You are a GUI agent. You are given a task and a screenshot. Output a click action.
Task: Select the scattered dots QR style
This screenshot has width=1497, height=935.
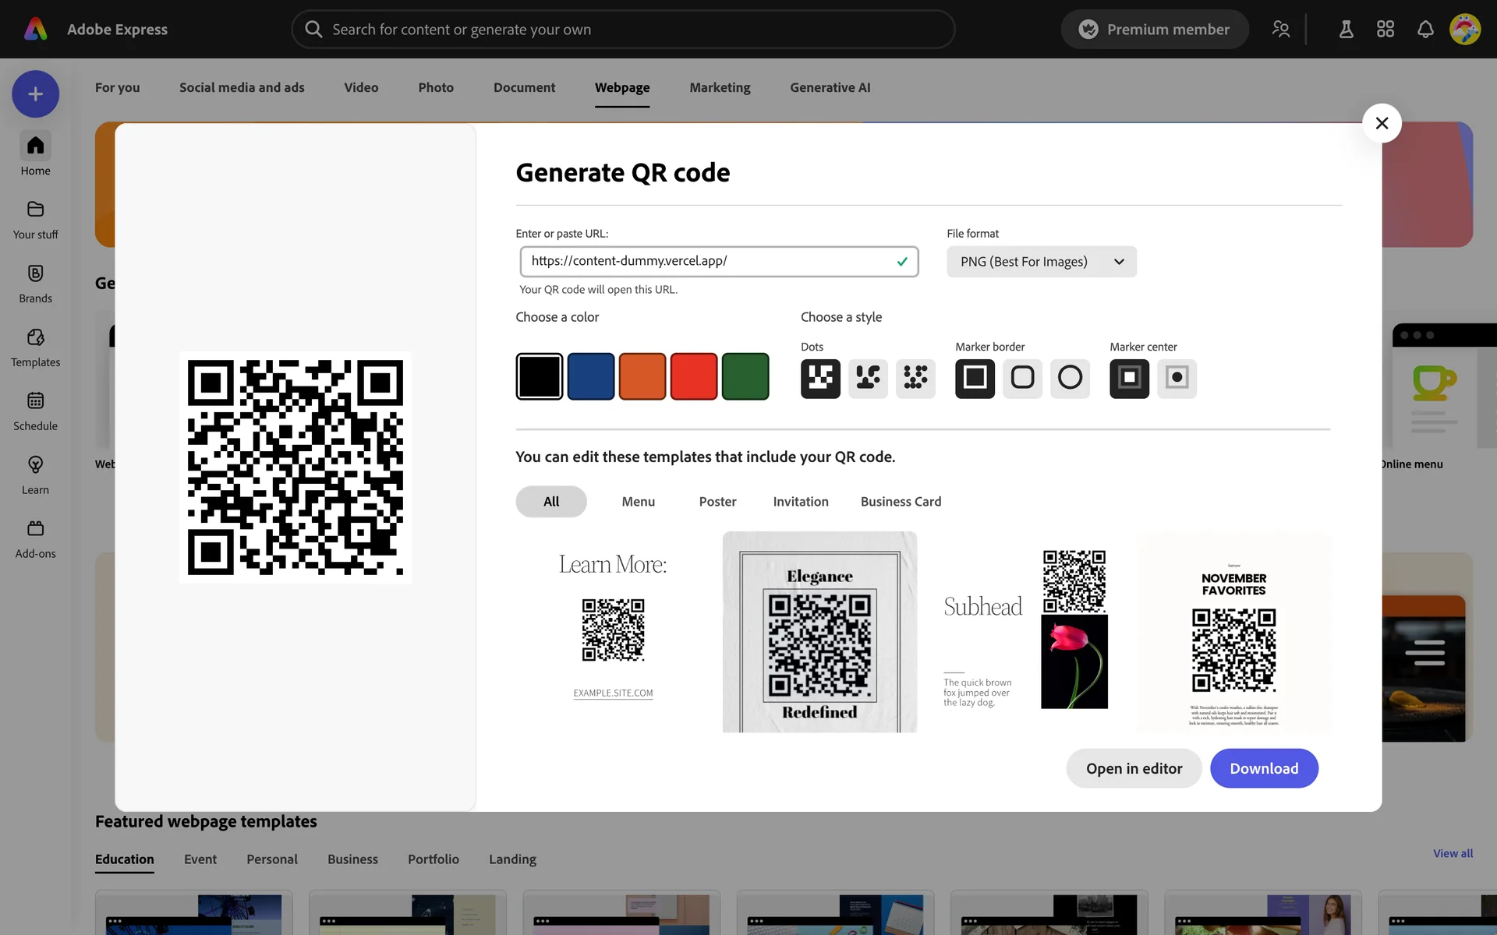(x=915, y=378)
